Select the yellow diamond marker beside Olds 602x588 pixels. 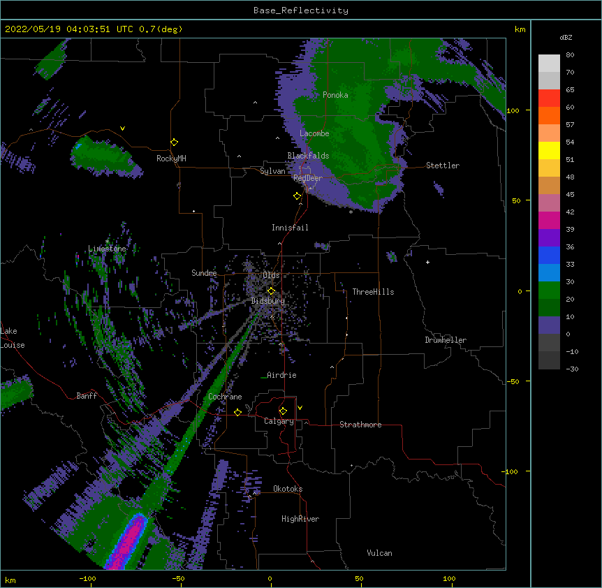click(271, 291)
